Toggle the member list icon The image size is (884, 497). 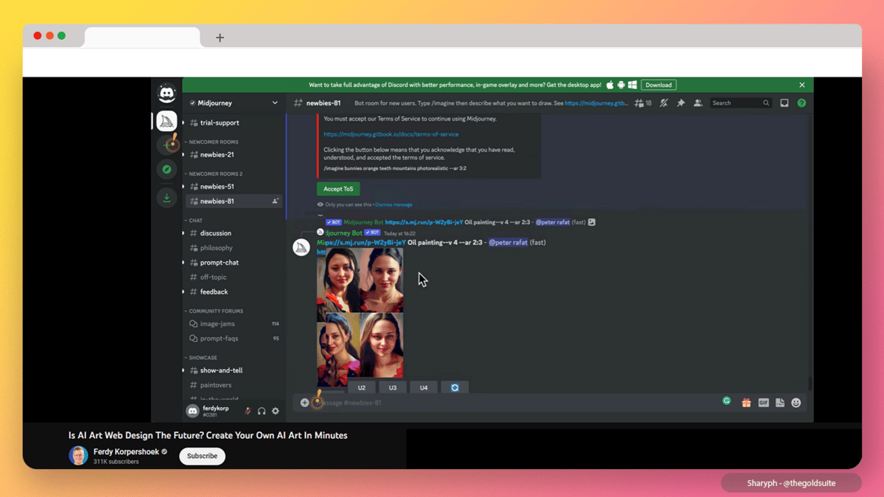coord(698,103)
